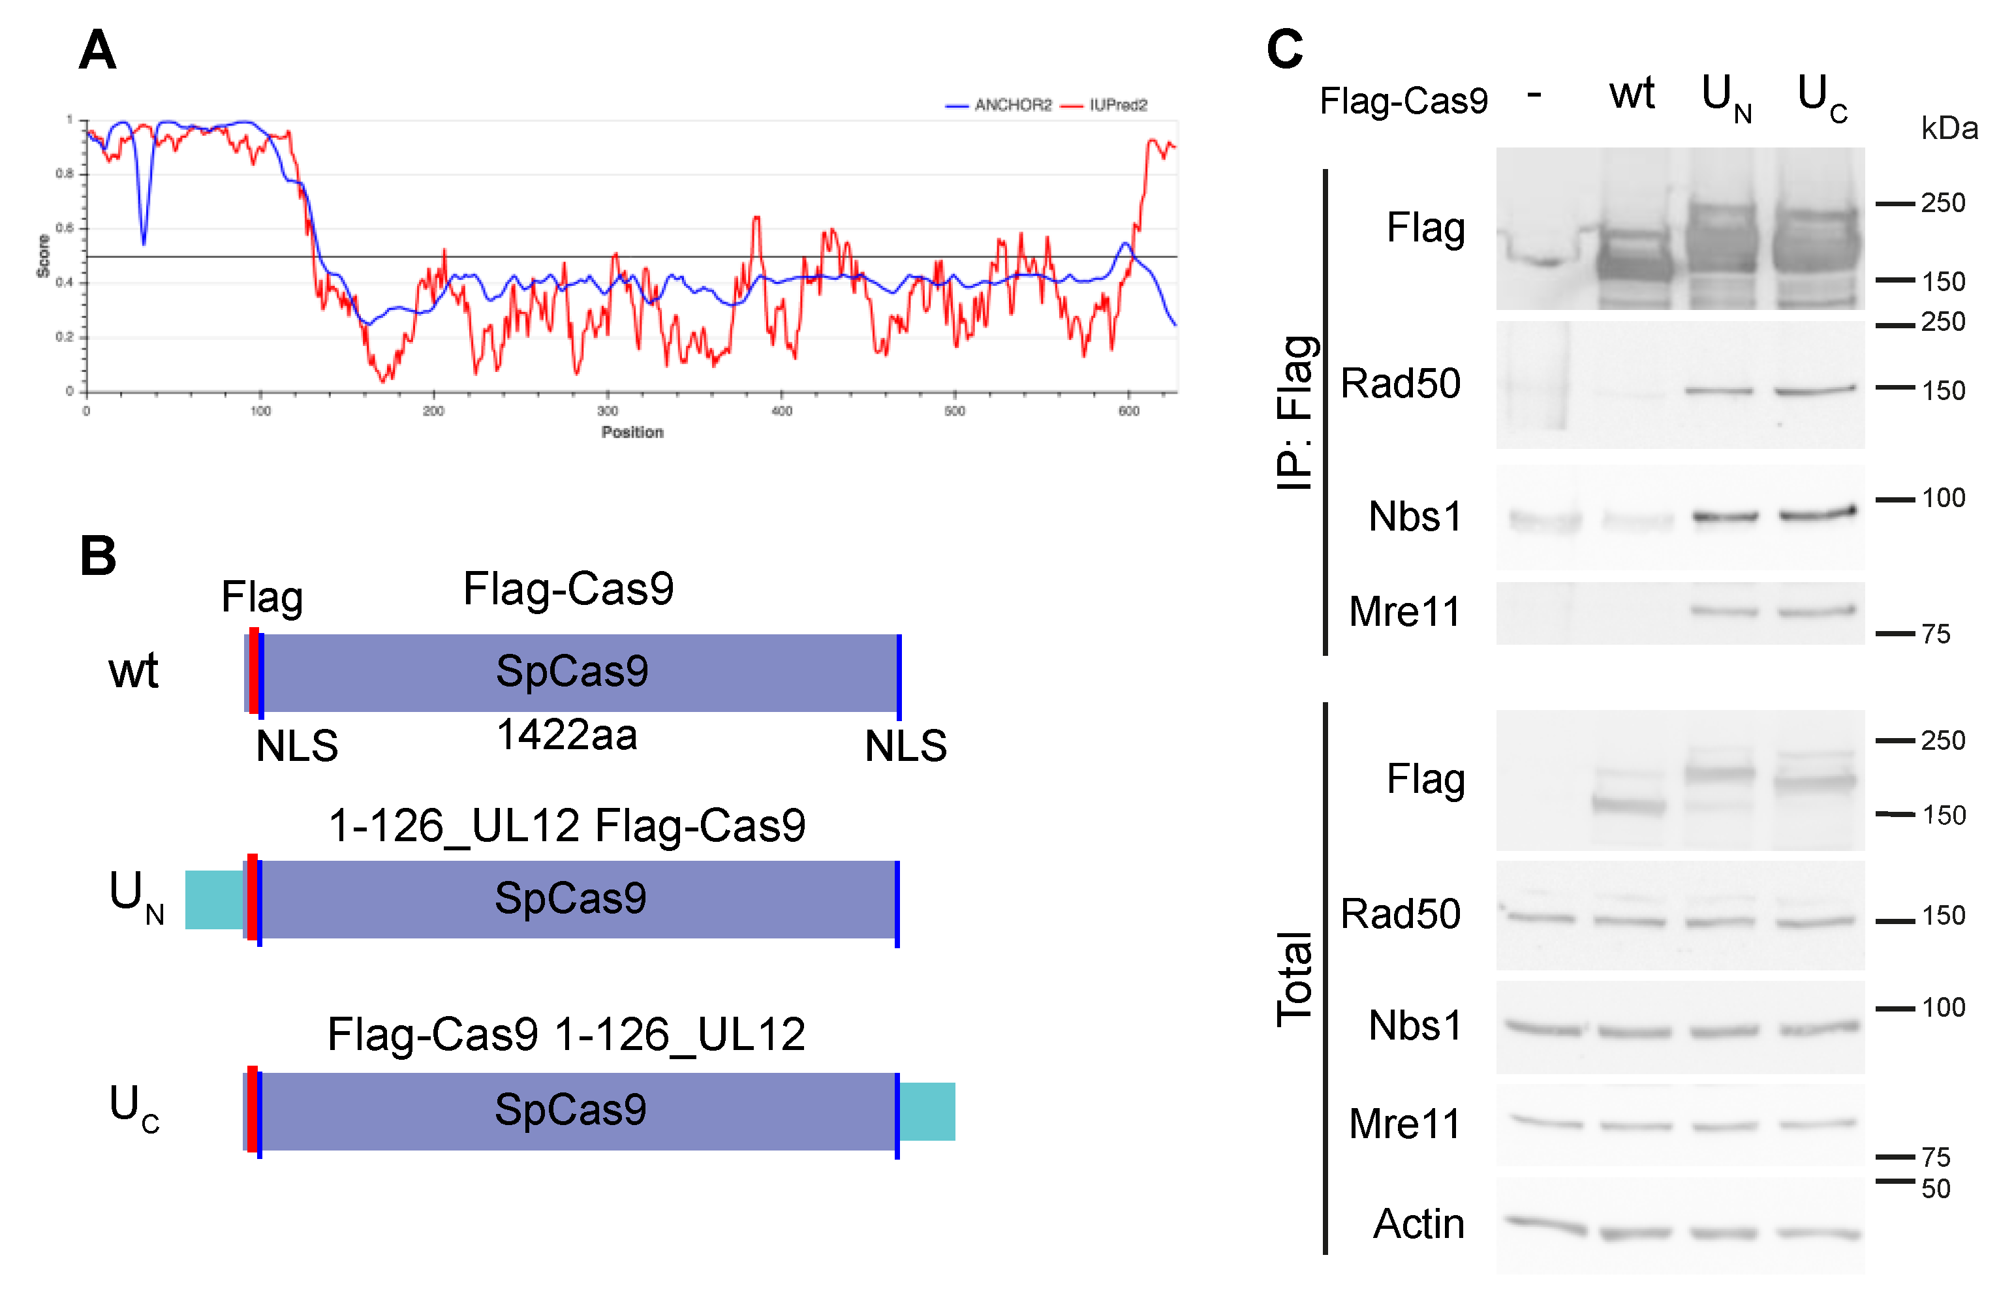Click the panel B letter label
The image size is (1999, 1298).
coord(99,555)
